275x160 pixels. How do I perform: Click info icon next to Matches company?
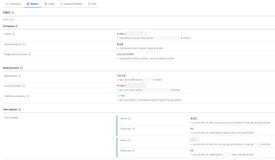click(28, 96)
